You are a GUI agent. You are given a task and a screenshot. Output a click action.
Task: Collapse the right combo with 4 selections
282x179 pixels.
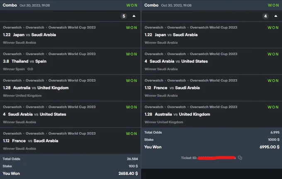(275, 16)
